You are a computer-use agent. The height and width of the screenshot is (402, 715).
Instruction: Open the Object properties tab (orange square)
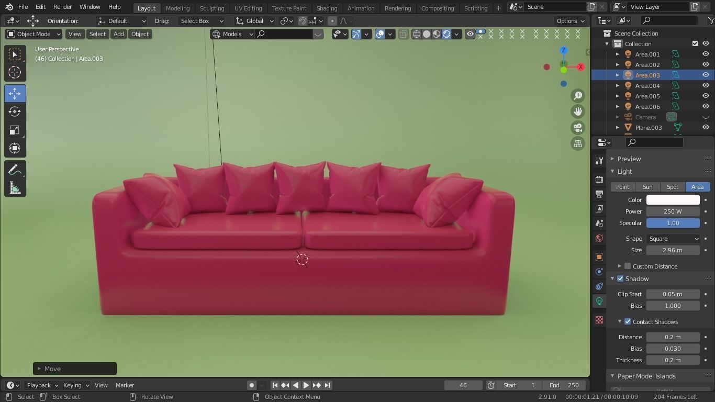click(x=599, y=257)
